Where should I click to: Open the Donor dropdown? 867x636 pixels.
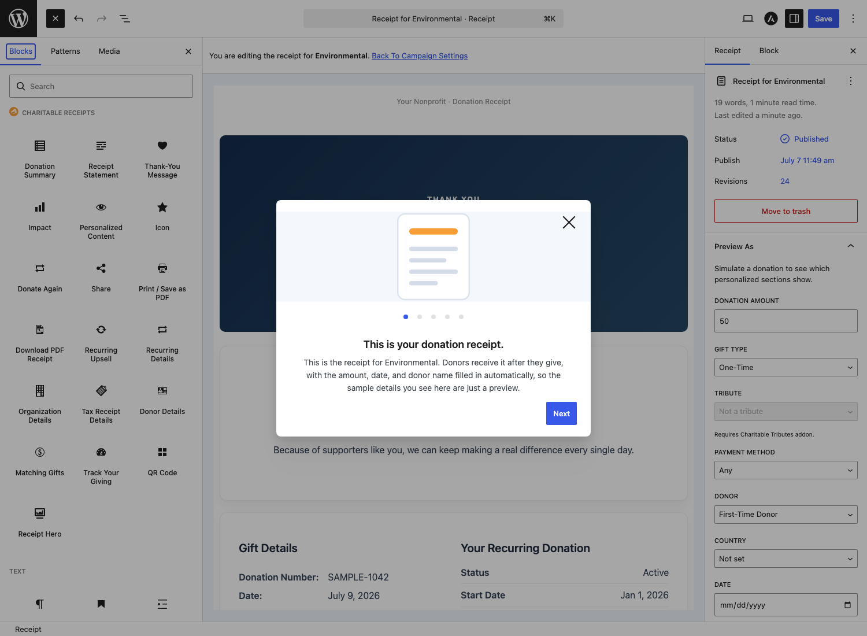786,515
